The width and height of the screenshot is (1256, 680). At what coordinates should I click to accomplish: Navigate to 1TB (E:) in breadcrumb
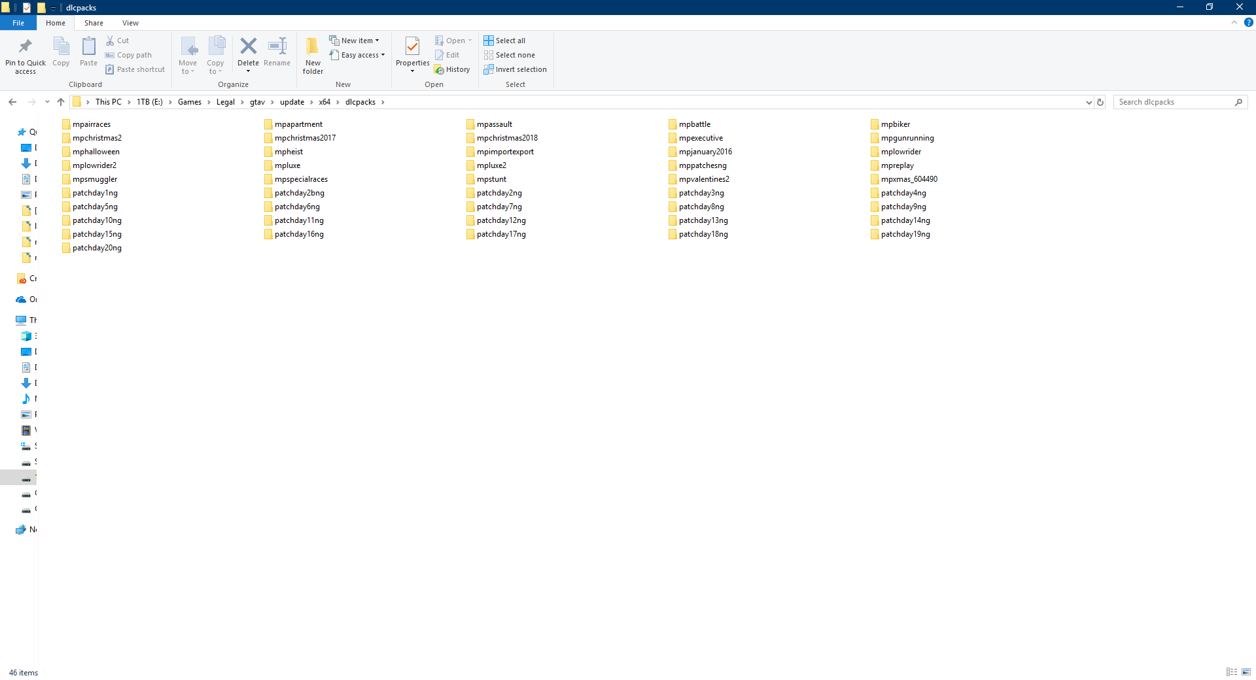click(x=149, y=102)
